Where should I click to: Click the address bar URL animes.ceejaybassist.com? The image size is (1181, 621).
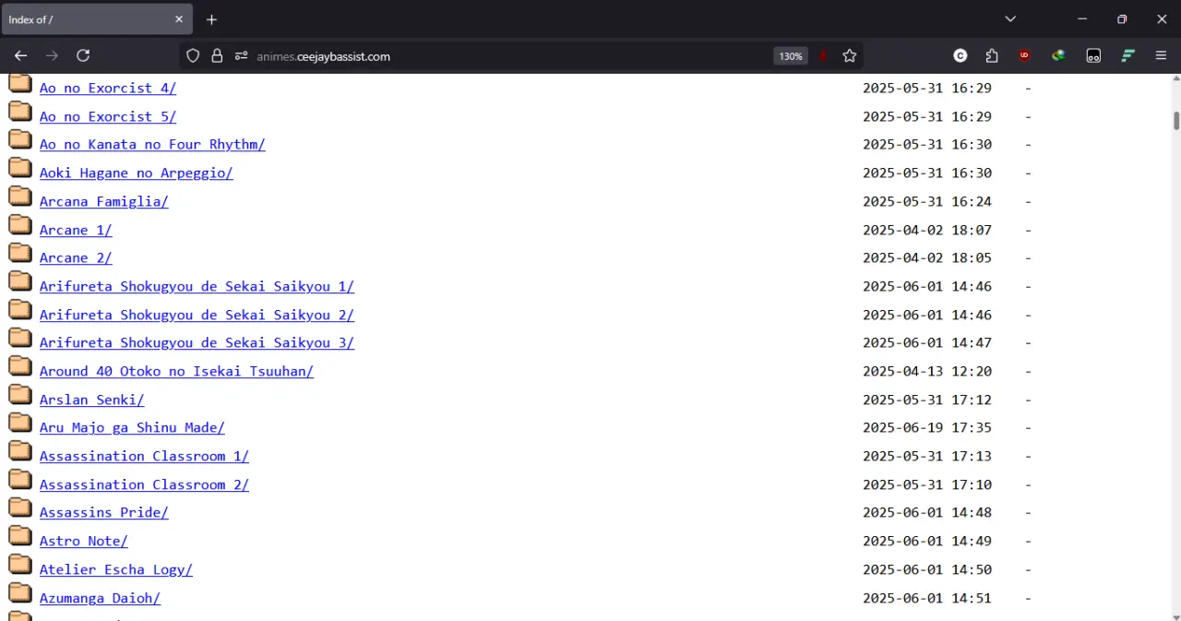(x=324, y=56)
